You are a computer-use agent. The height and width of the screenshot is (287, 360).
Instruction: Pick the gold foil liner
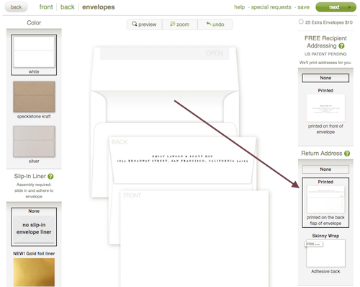pyautogui.click(x=34, y=272)
